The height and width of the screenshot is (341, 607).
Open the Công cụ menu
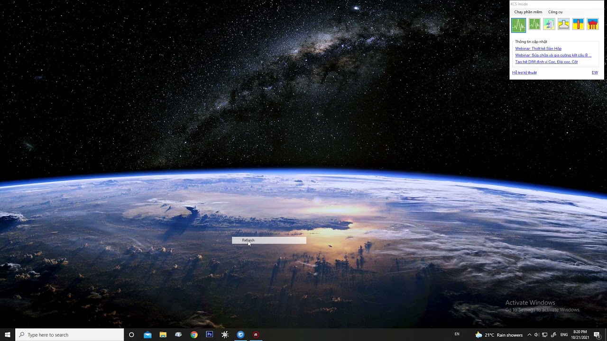tap(555, 12)
